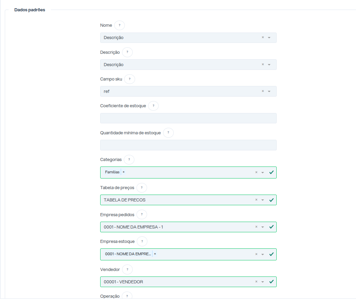The image size is (356, 308).
Task: Clear the Descrição dropdown value
Action: (x=263, y=64)
